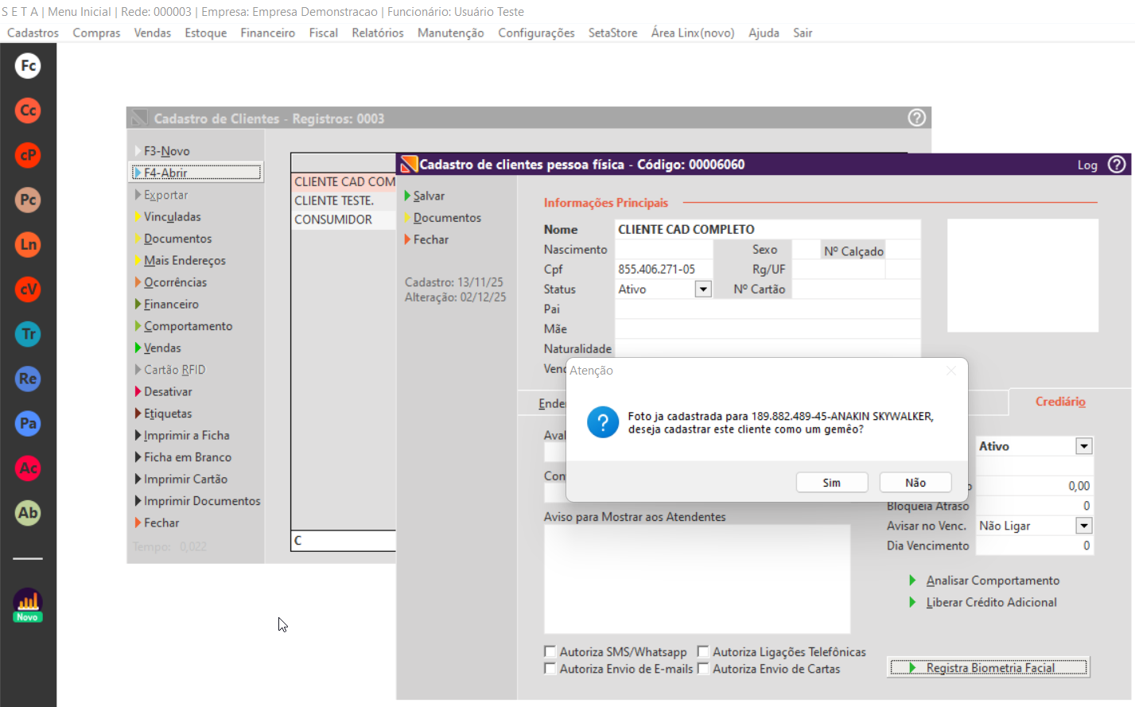Viewport: 1135px width, 707px height.
Task: Click the Dia Vencimento field
Action: (1035, 546)
